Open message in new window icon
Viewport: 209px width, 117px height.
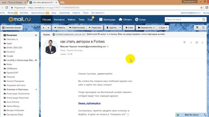click(203, 28)
